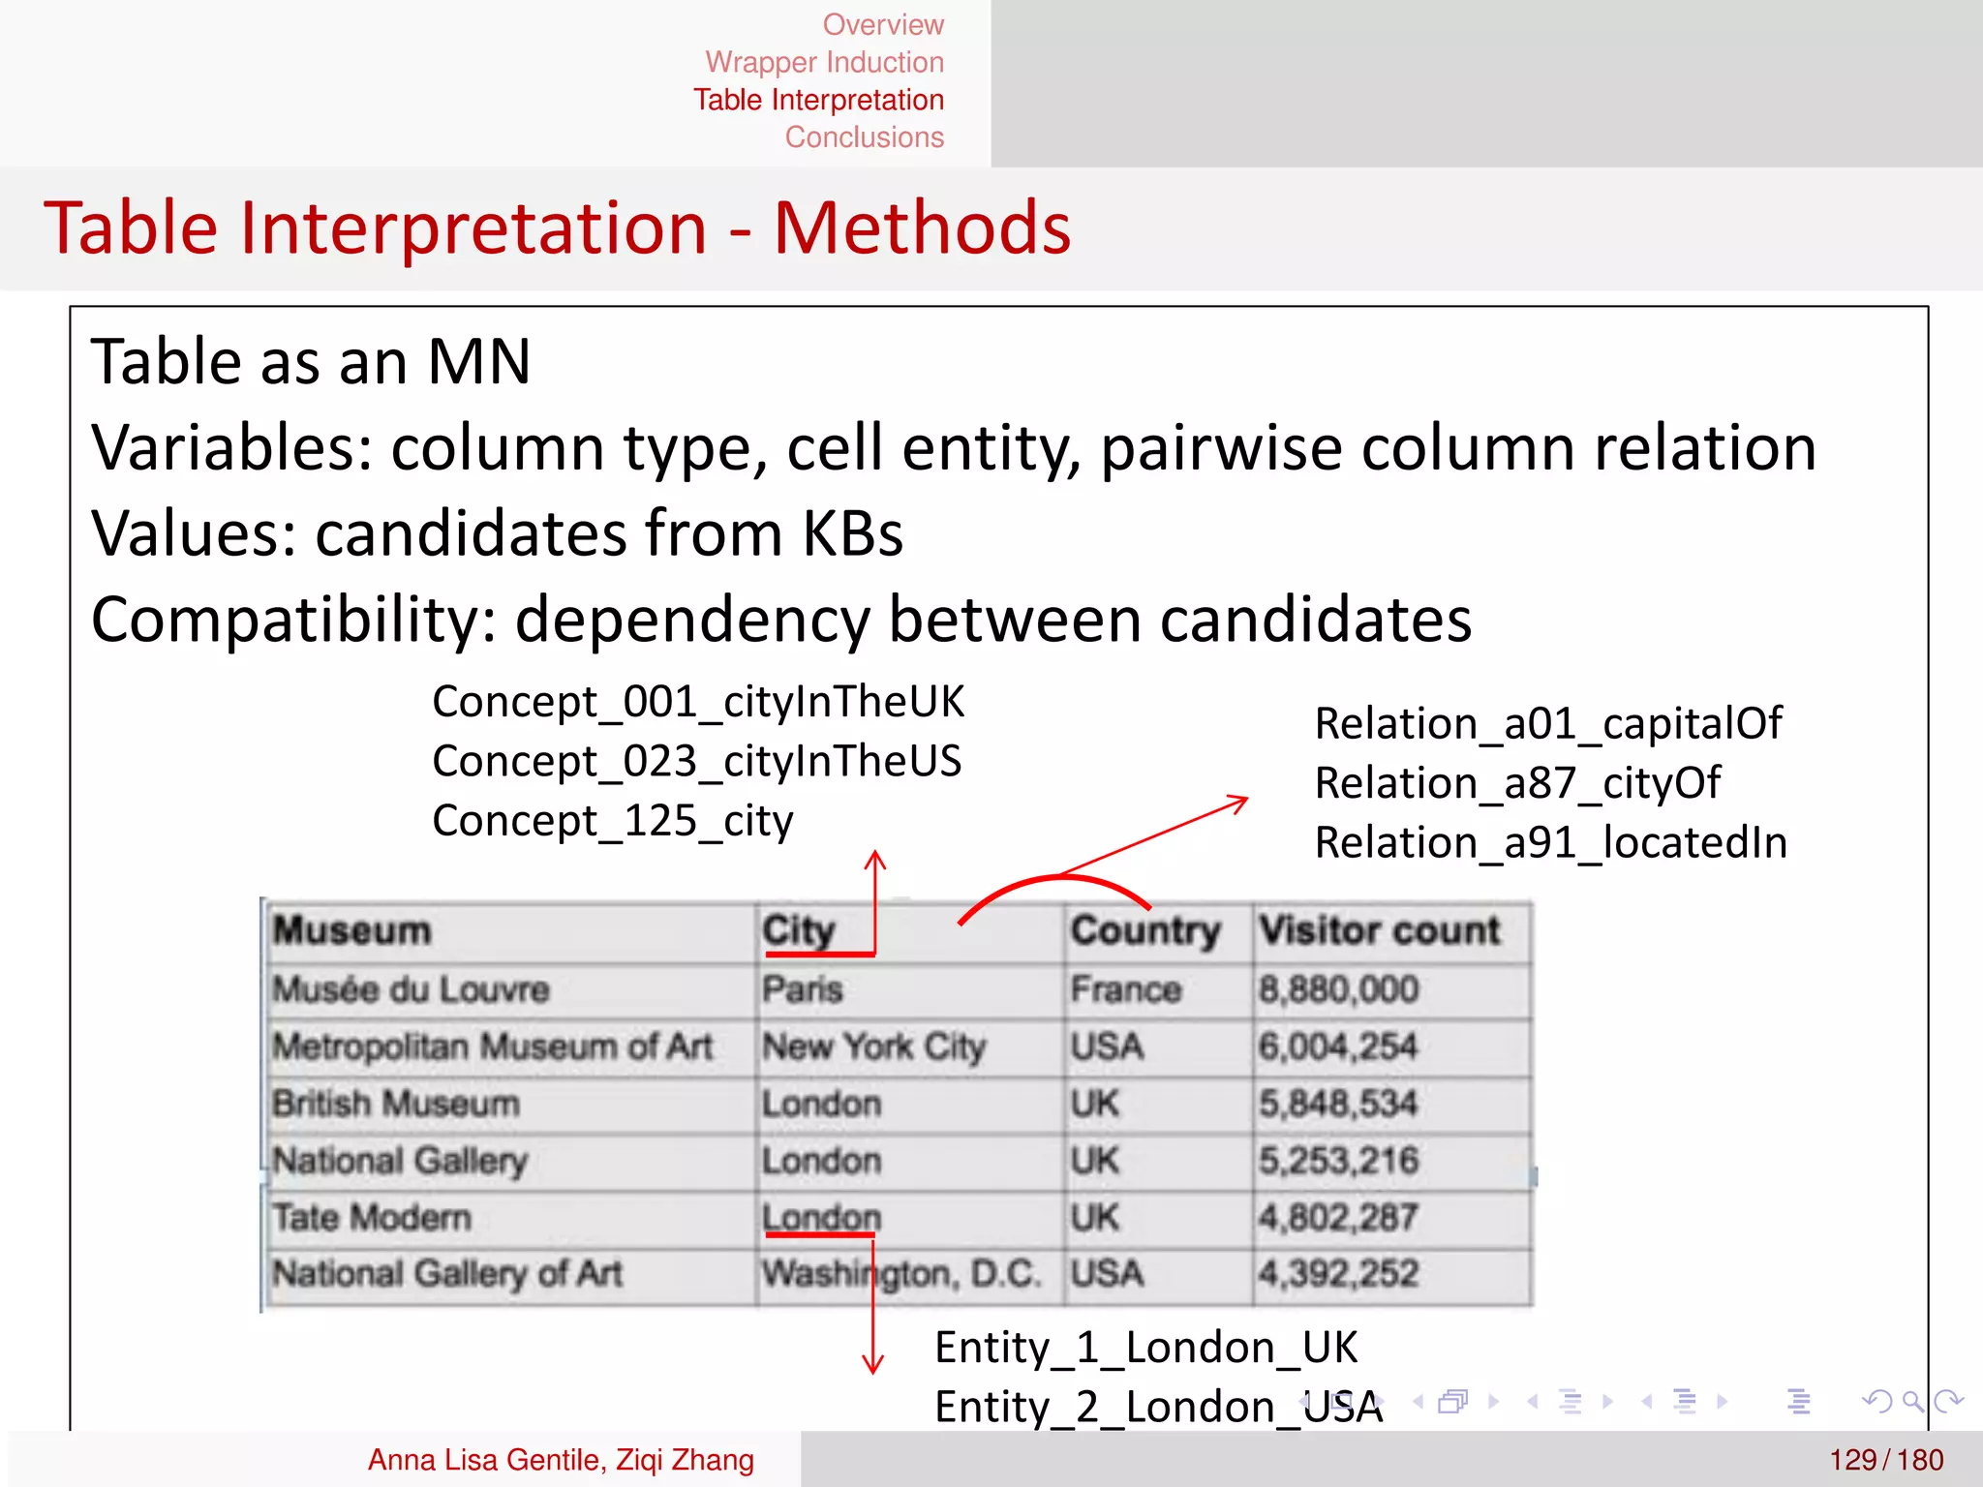Image resolution: width=1983 pixels, height=1487 pixels.
Task: Select the Metropolitan Museum of Art cell
Action: point(510,1047)
